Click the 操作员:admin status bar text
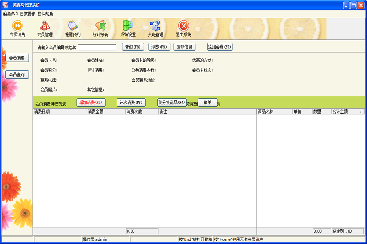367x244 pixels. (x=95, y=239)
